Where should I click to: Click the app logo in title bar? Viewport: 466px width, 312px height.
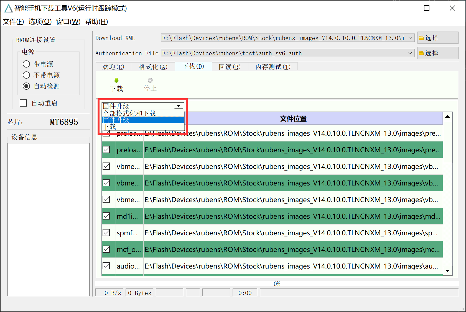click(8, 8)
